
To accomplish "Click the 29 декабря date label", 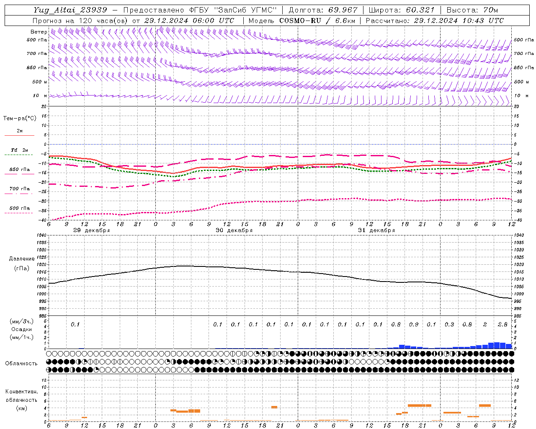I will [92, 230].
